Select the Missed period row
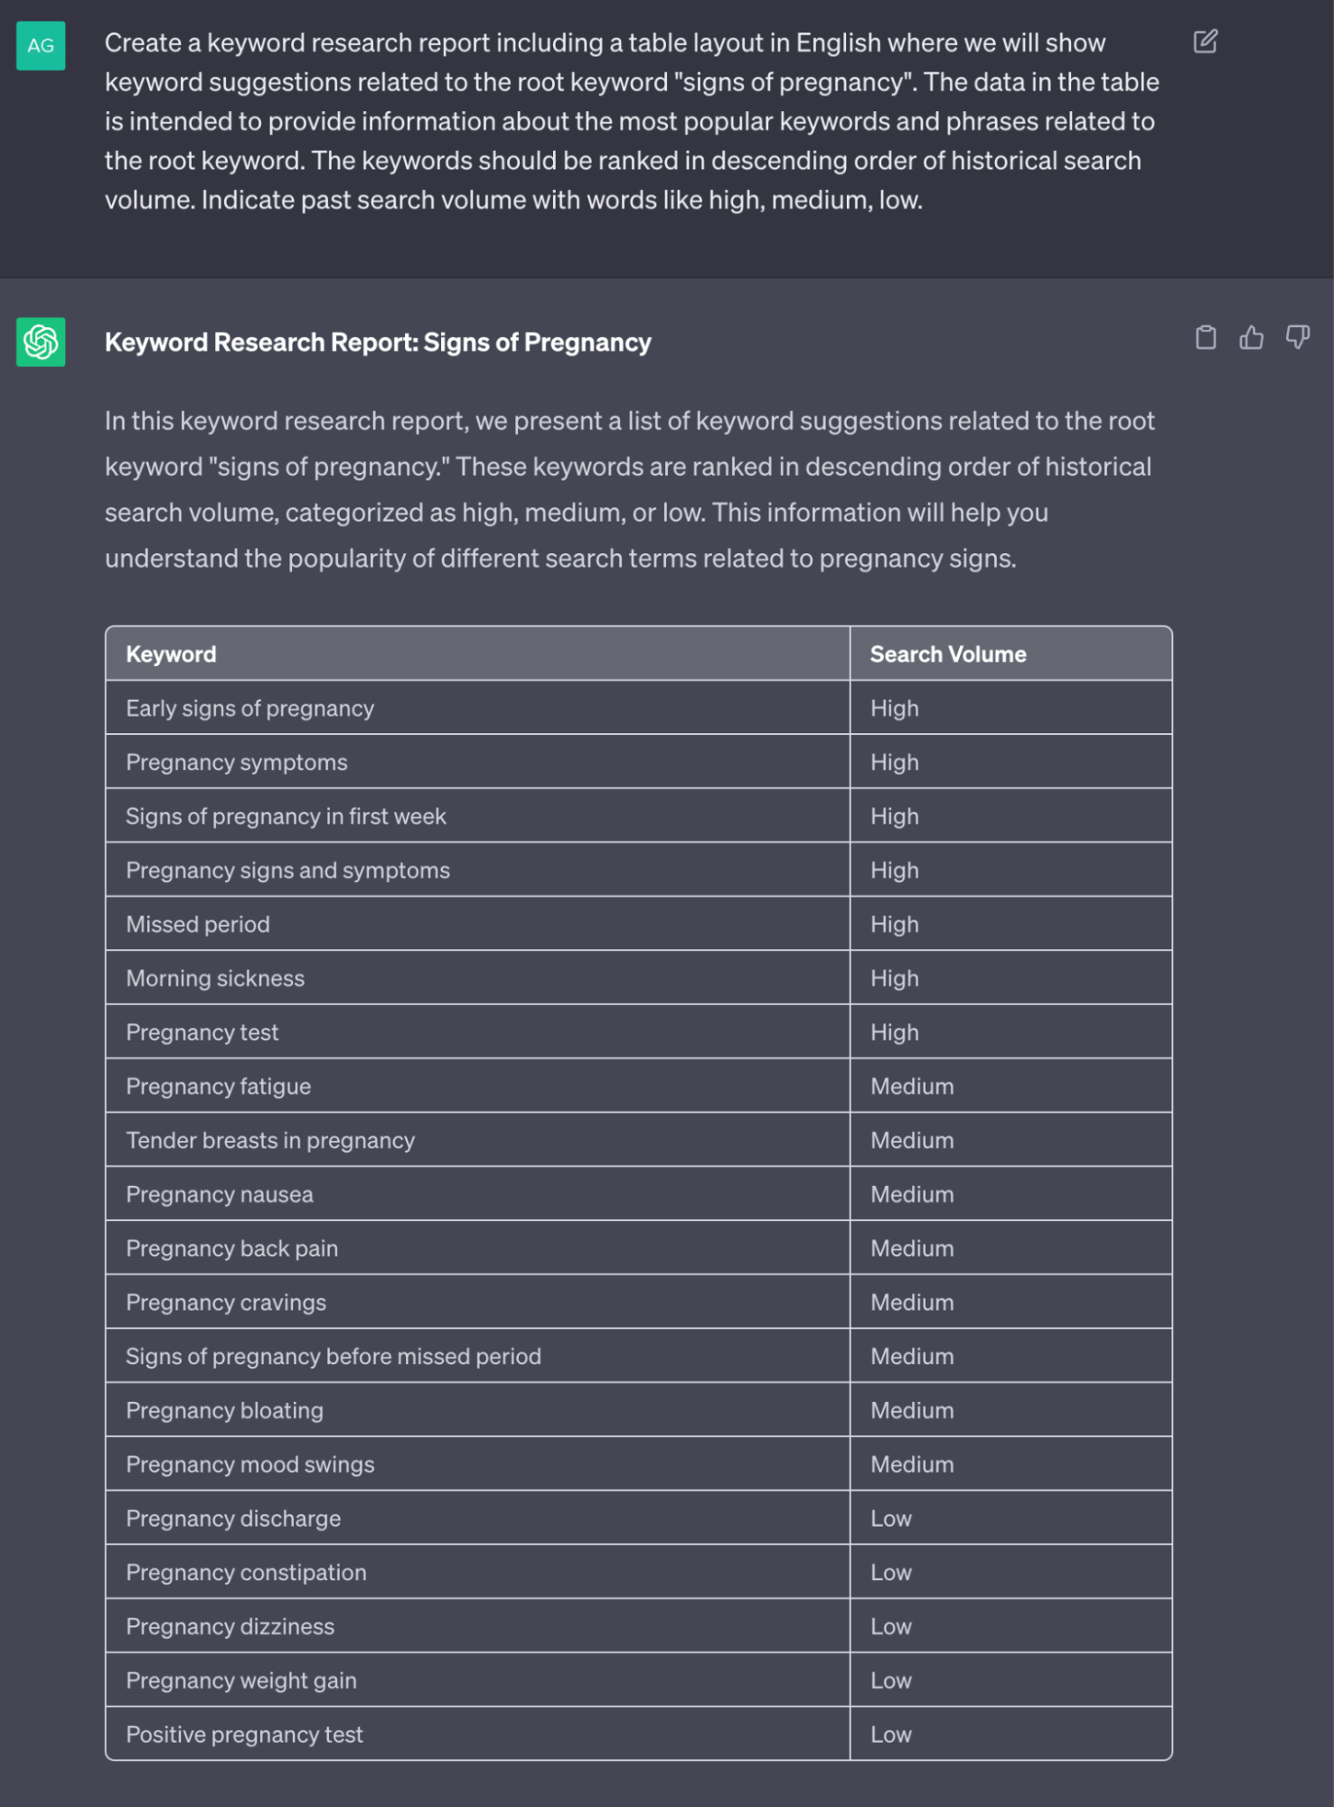Screen dimensions: 1334x1807 [639, 924]
